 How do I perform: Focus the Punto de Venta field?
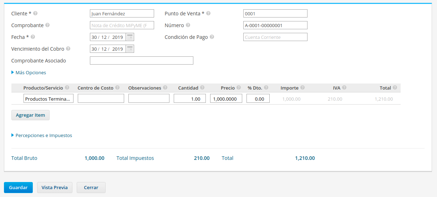click(x=275, y=14)
